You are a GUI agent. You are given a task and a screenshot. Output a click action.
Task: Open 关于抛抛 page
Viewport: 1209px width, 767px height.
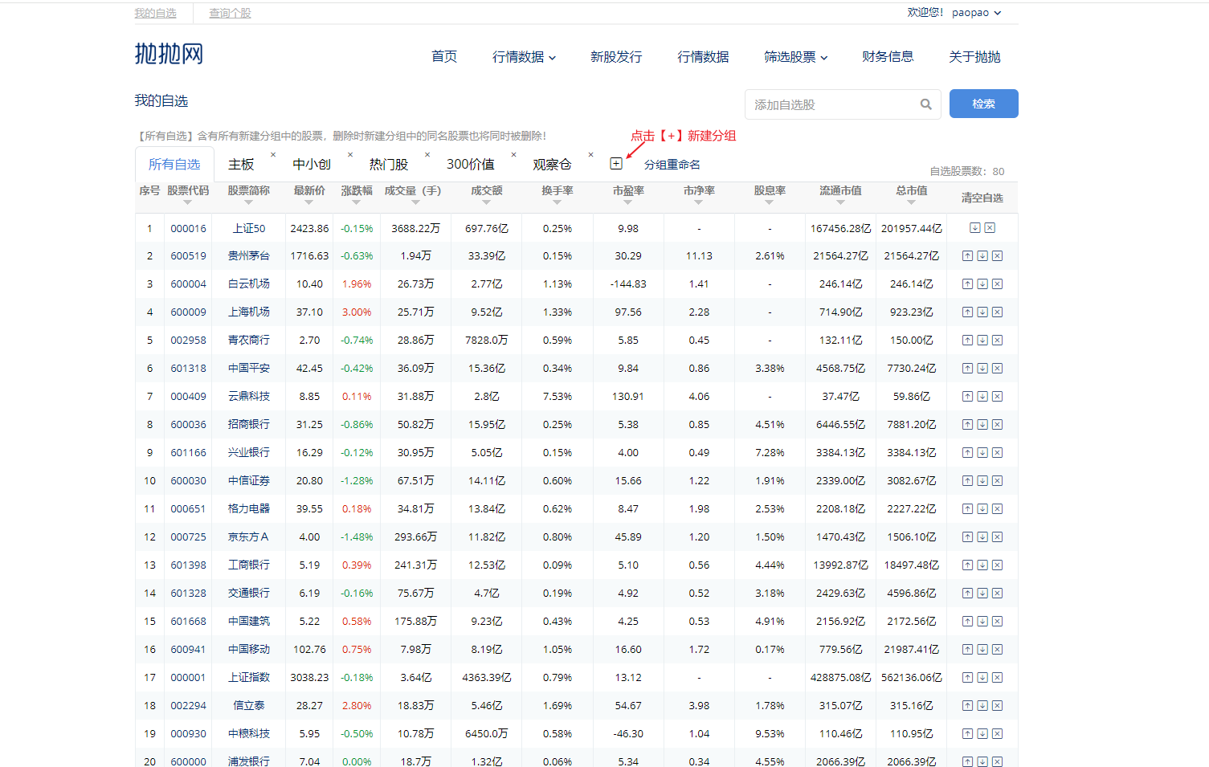pos(974,56)
